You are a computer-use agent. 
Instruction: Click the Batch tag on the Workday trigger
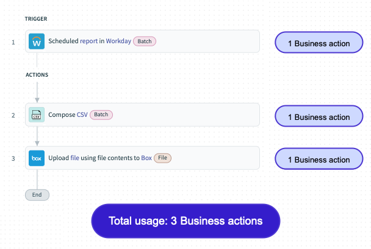click(x=145, y=41)
